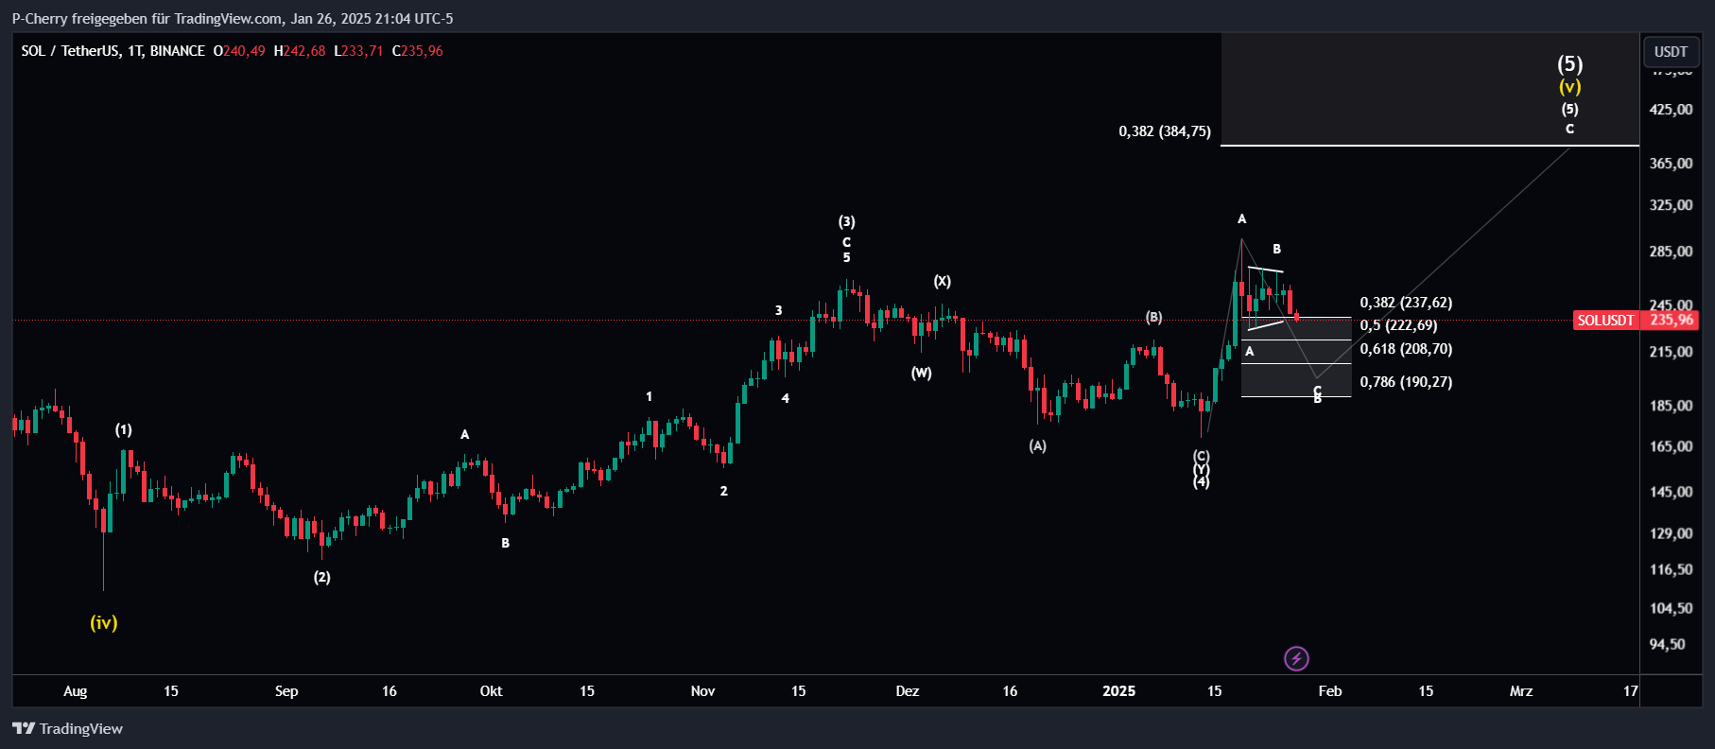Screen dimensions: 1715x749
Task: Click the (1) wave label in August
Action: pos(124,429)
